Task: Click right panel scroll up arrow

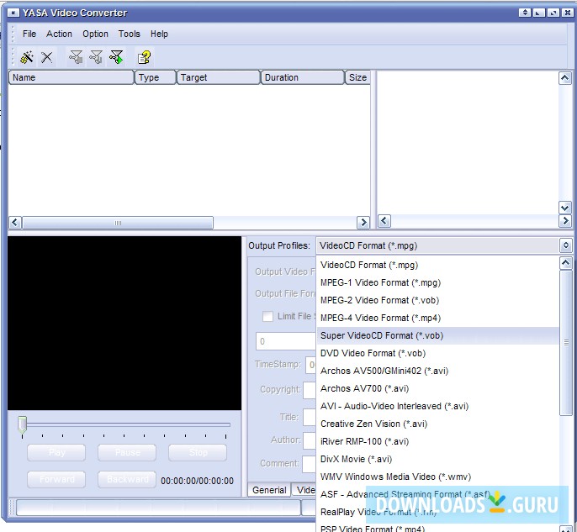Action: point(565,78)
